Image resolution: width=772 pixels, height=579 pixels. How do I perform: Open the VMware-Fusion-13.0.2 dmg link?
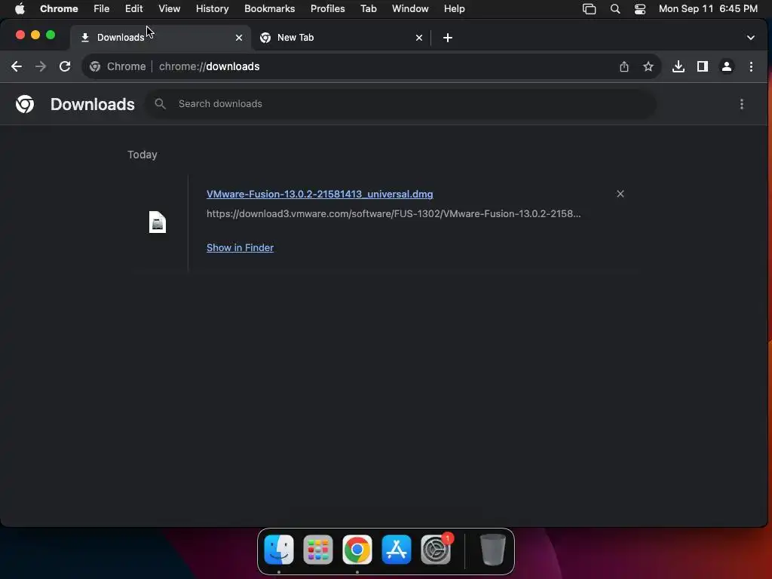(x=320, y=194)
